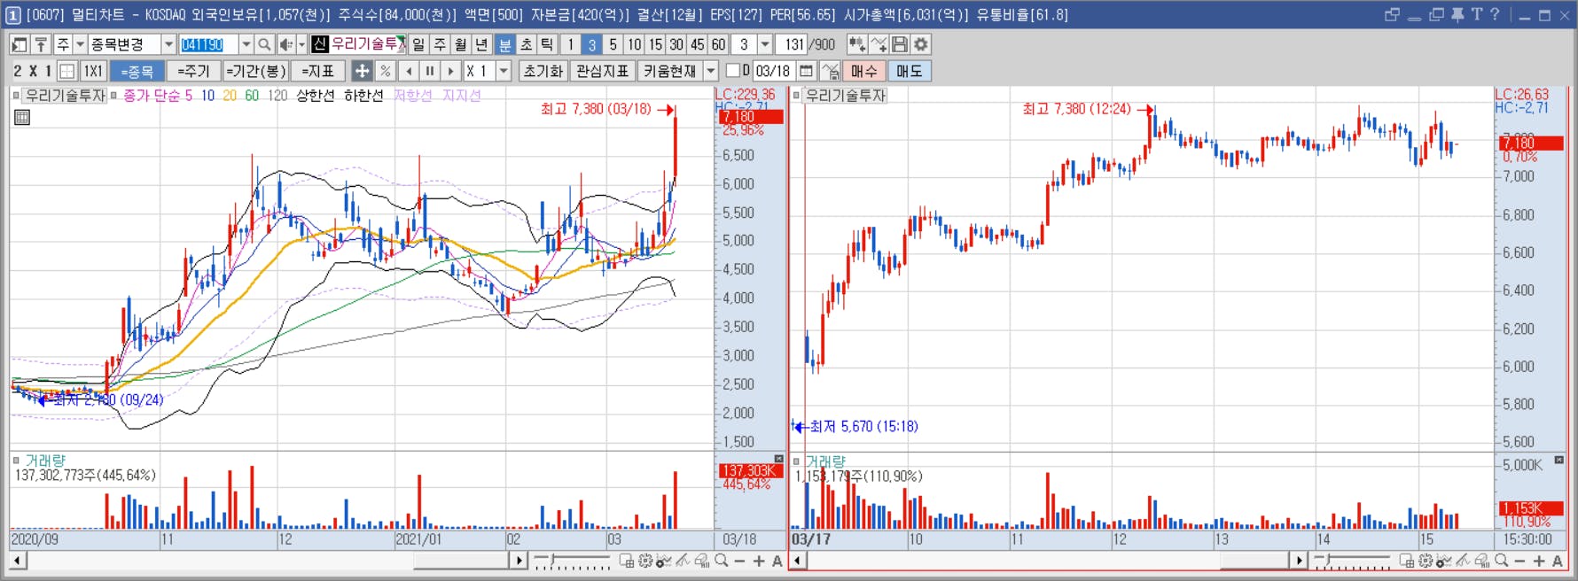Click the line chart tool icon beside save
The width and height of the screenshot is (1578, 581).
879,44
